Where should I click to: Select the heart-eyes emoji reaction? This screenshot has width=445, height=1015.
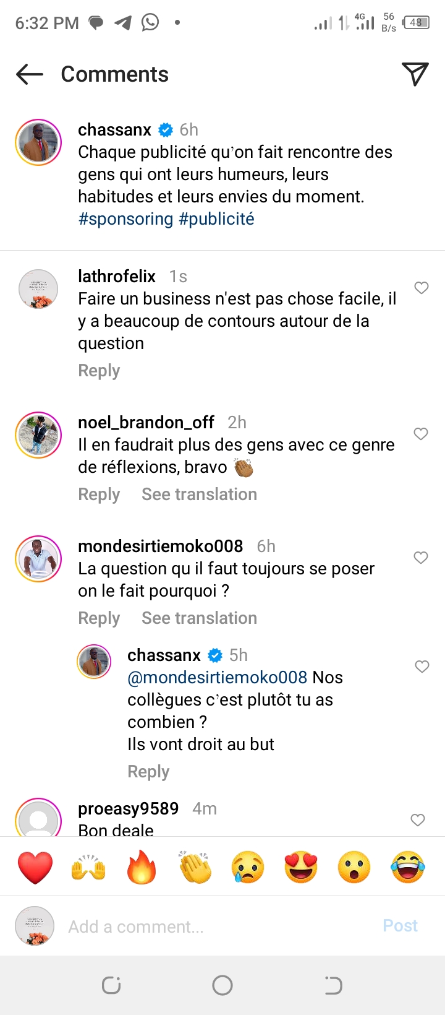click(x=301, y=866)
